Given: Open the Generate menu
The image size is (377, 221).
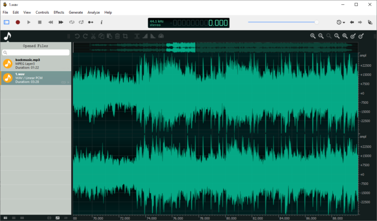Looking at the screenshot, I should [x=76, y=12].
